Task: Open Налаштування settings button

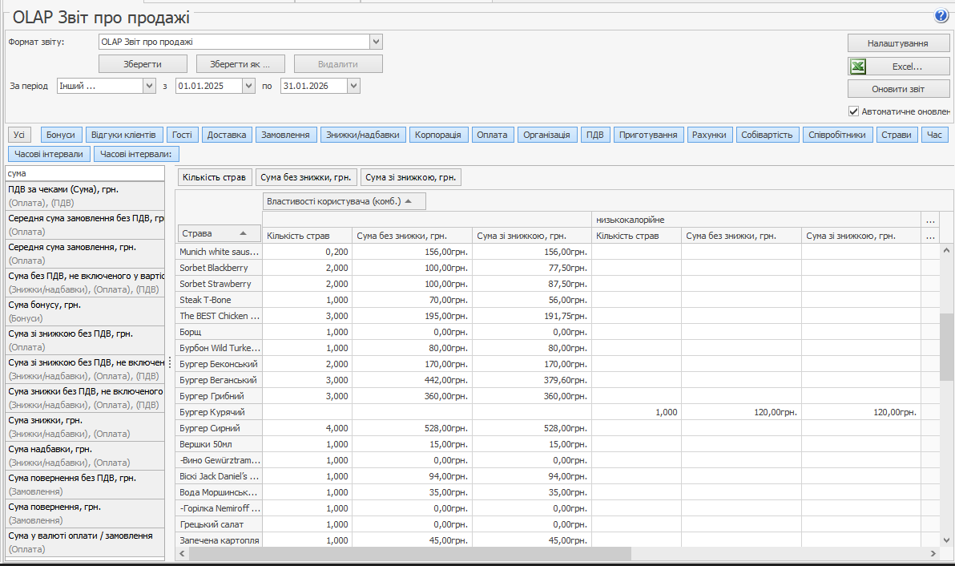Action: (x=898, y=43)
